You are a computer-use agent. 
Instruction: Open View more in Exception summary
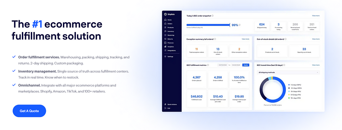(x=245, y=39)
